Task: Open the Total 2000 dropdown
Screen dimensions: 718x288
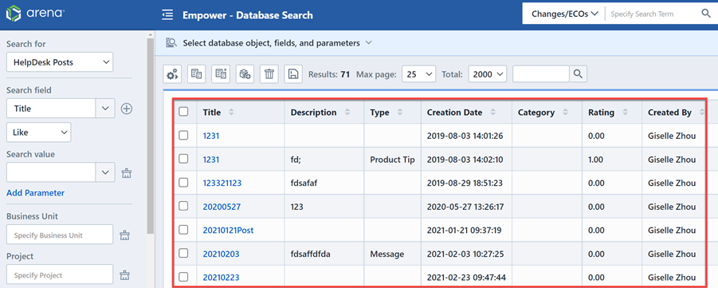Action: 488,74
